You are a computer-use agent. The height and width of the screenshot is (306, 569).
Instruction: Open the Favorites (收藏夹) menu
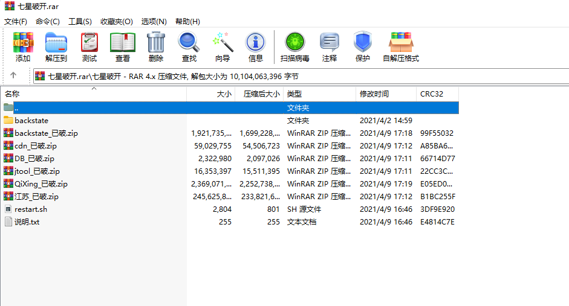tap(117, 21)
